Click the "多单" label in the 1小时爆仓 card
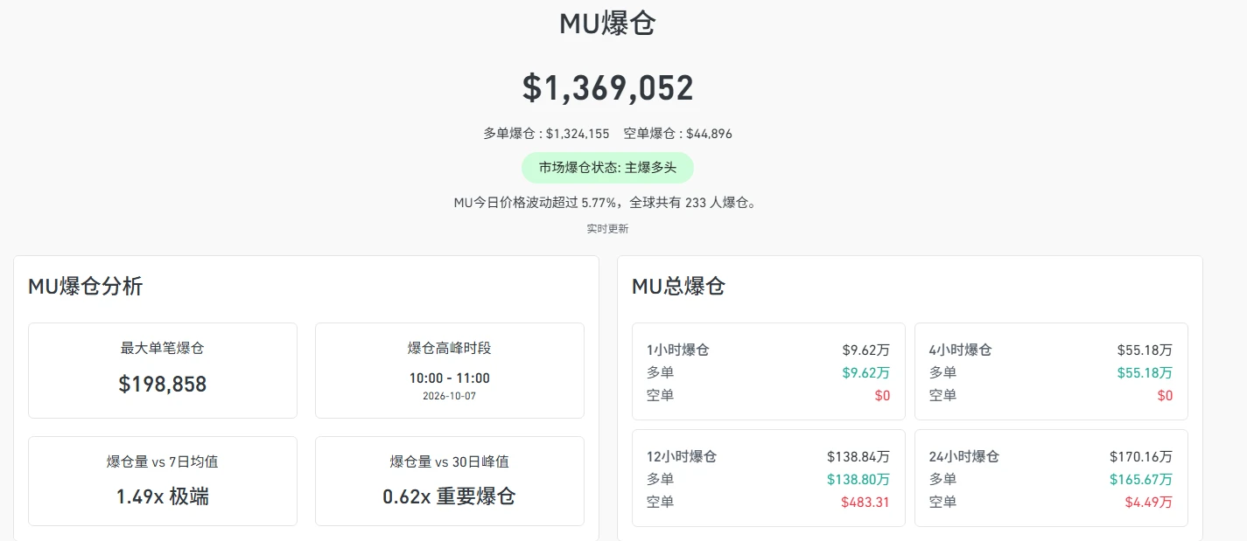This screenshot has width=1247, height=541. tap(661, 373)
